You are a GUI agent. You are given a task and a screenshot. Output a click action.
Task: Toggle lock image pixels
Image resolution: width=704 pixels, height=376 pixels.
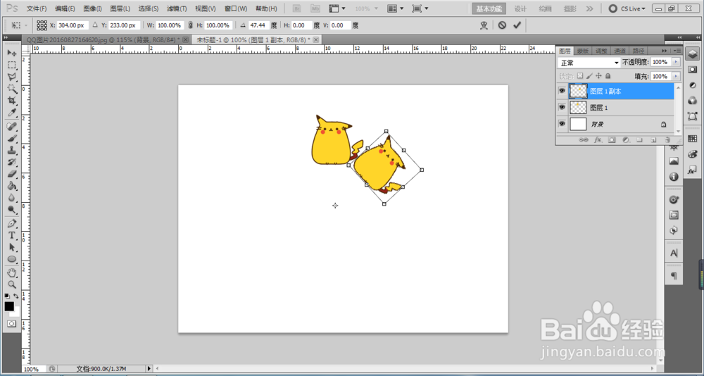click(589, 76)
